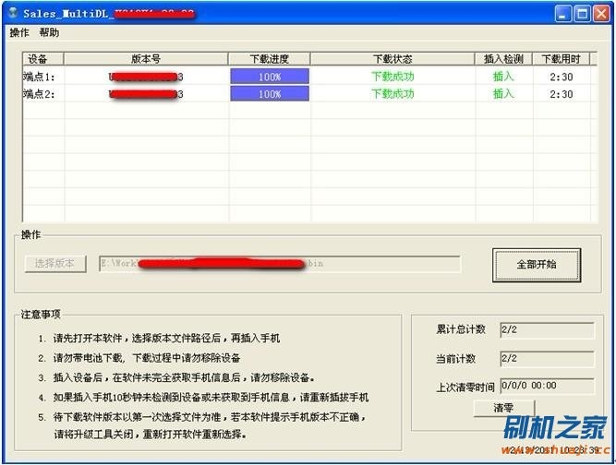Click the 累计总计数 label
This screenshot has height=465, width=616.
point(461,329)
